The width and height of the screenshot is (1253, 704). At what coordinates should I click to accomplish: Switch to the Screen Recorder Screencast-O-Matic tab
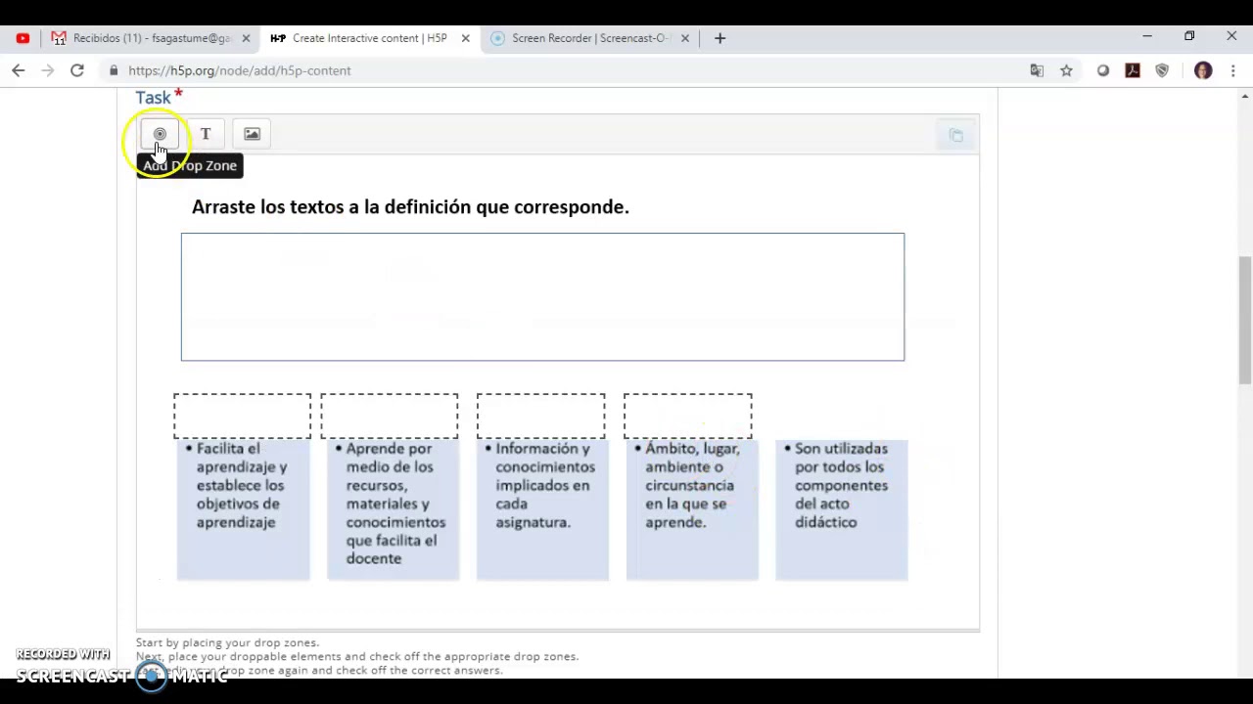click(589, 38)
